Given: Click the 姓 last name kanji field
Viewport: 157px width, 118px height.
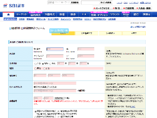Looking at the screenshot, I should 55,49.
